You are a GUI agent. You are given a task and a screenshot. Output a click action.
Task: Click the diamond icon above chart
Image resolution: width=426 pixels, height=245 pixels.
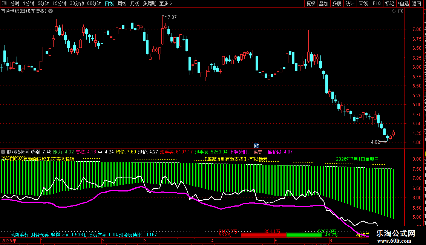click(x=394, y=11)
